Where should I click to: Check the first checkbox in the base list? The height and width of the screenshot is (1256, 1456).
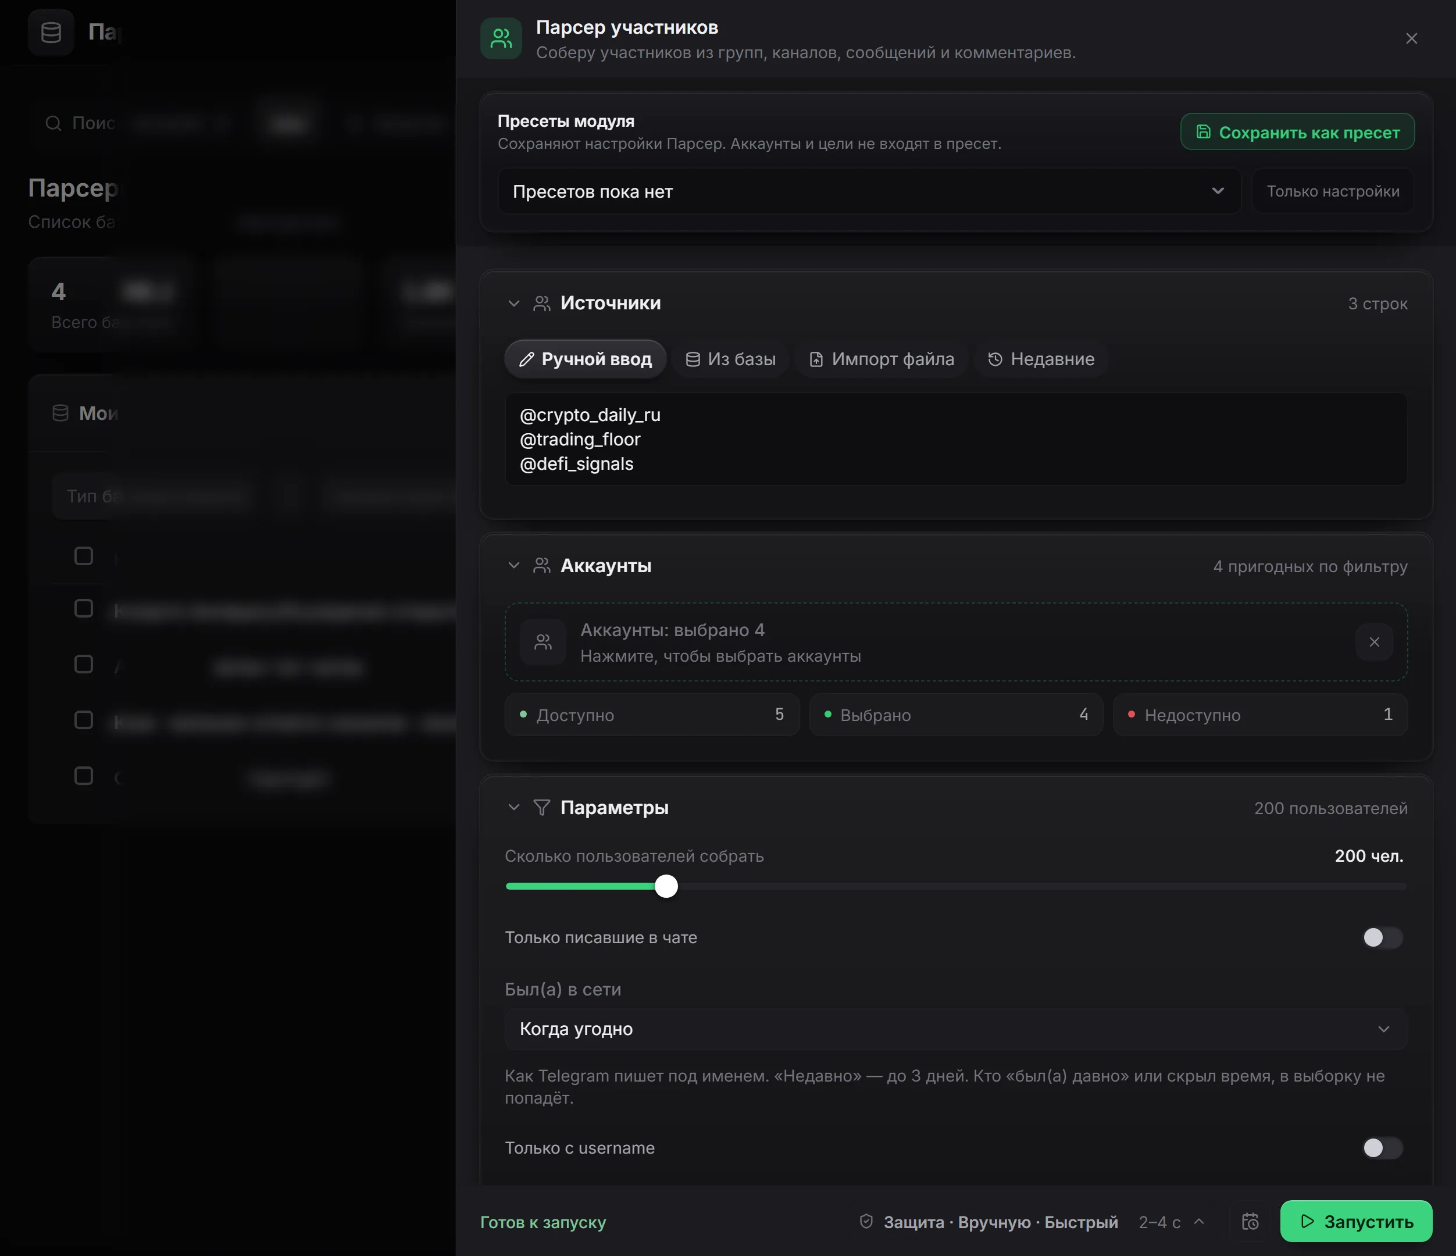click(x=84, y=556)
